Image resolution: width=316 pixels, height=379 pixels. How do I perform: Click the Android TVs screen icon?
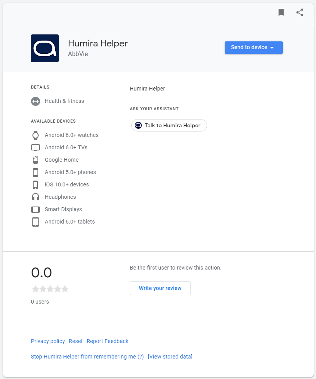pyautogui.click(x=36, y=147)
